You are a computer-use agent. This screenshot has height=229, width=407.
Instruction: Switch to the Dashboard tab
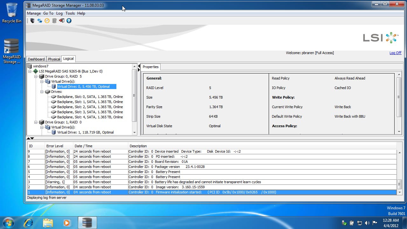coord(36,59)
